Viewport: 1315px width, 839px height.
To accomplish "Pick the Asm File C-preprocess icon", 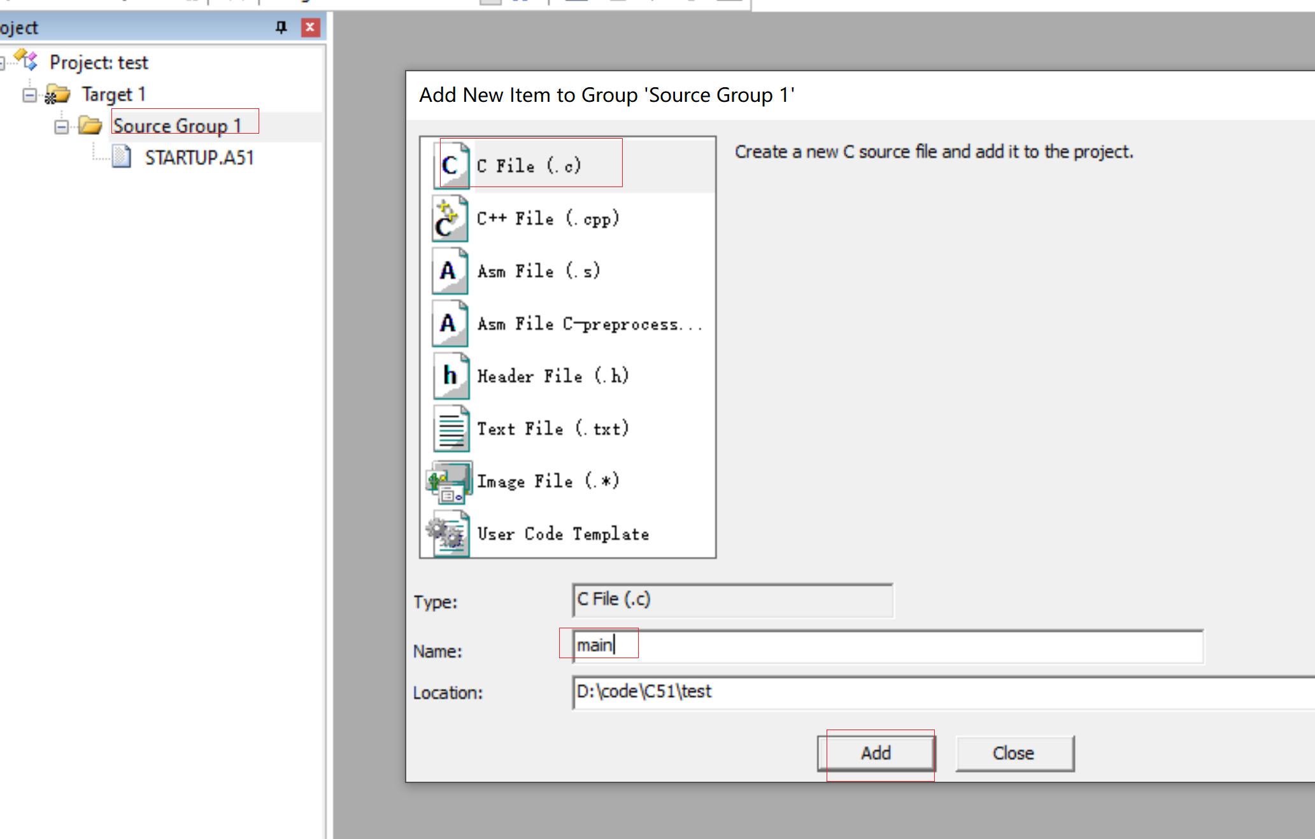I will click(450, 323).
